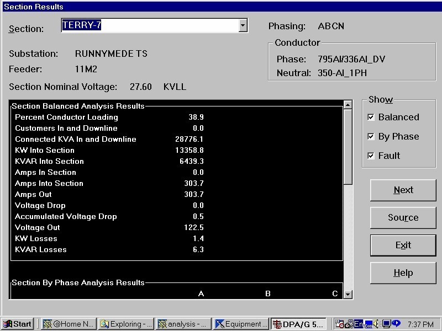Click the En language tray indicator
Image resolution: width=442 pixels, height=331 pixels.
(x=359, y=324)
